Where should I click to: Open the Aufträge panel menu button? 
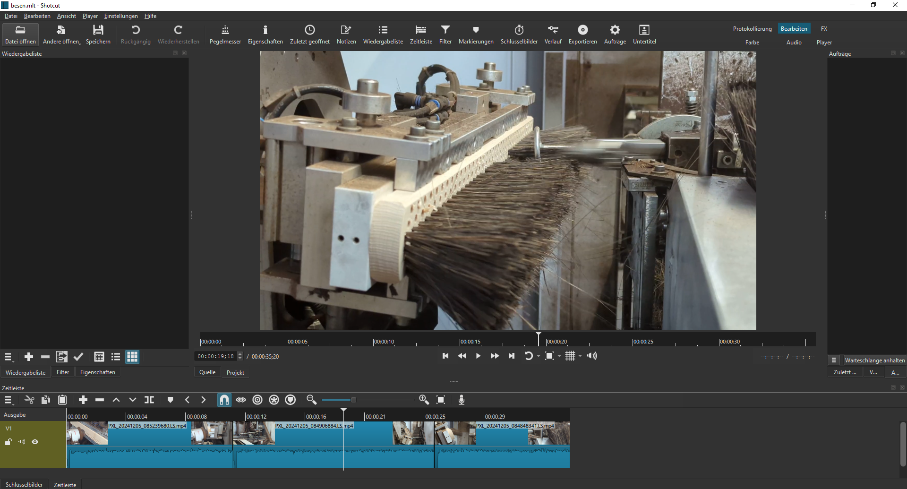834,360
